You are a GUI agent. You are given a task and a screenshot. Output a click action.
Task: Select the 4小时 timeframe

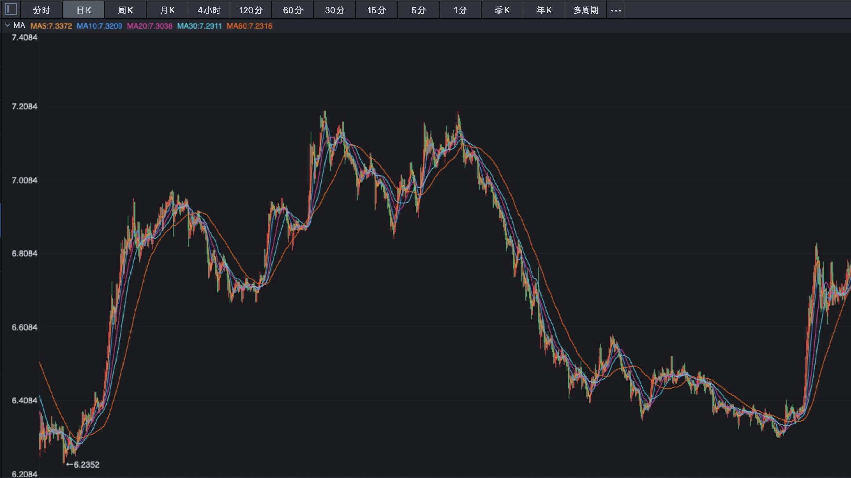point(209,10)
